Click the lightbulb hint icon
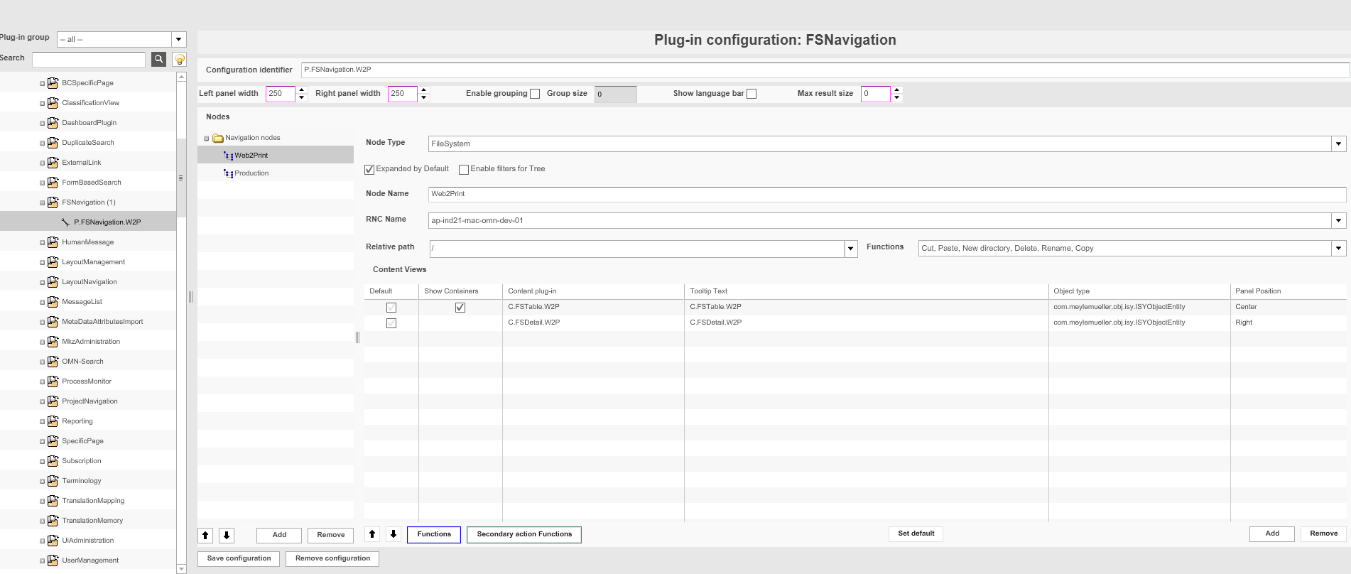This screenshot has width=1351, height=574. (x=180, y=59)
